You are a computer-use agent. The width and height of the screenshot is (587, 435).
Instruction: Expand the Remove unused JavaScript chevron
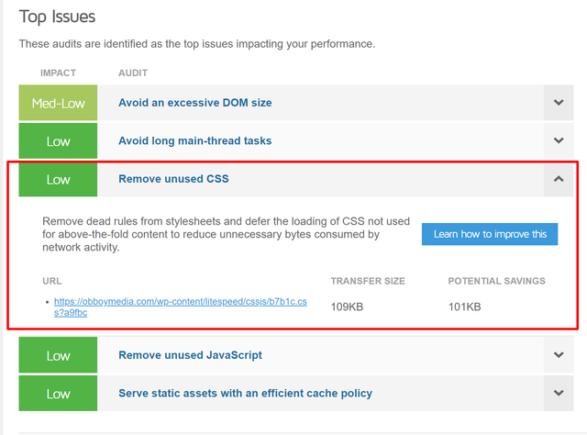click(559, 355)
